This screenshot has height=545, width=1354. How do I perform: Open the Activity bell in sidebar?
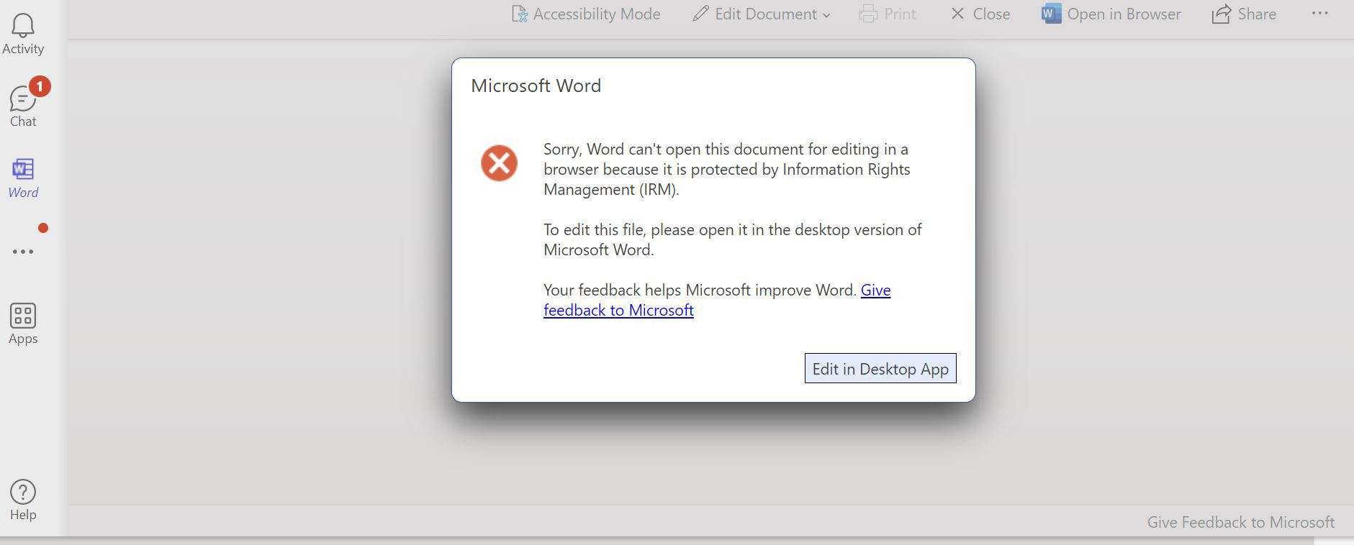23,34
